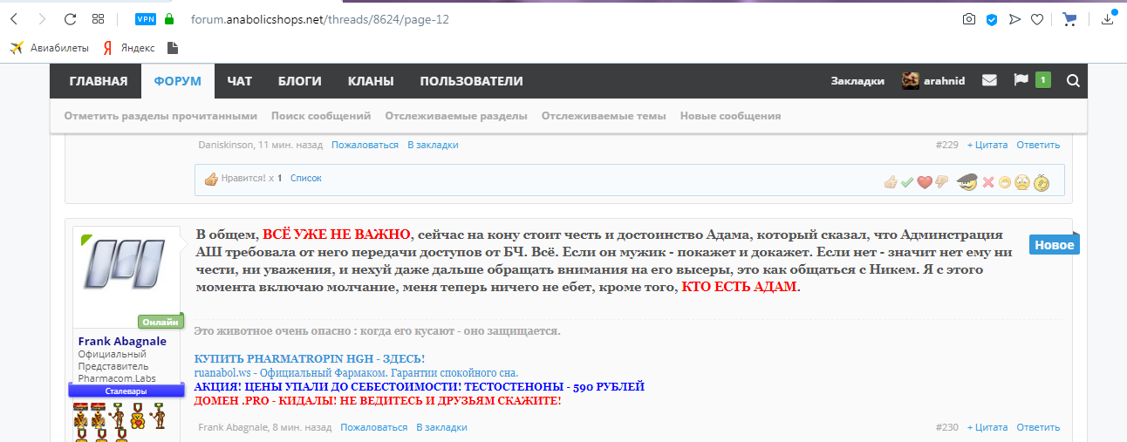Open private messages envelope icon
This screenshot has height=442, width=1127.
(989, 81)
